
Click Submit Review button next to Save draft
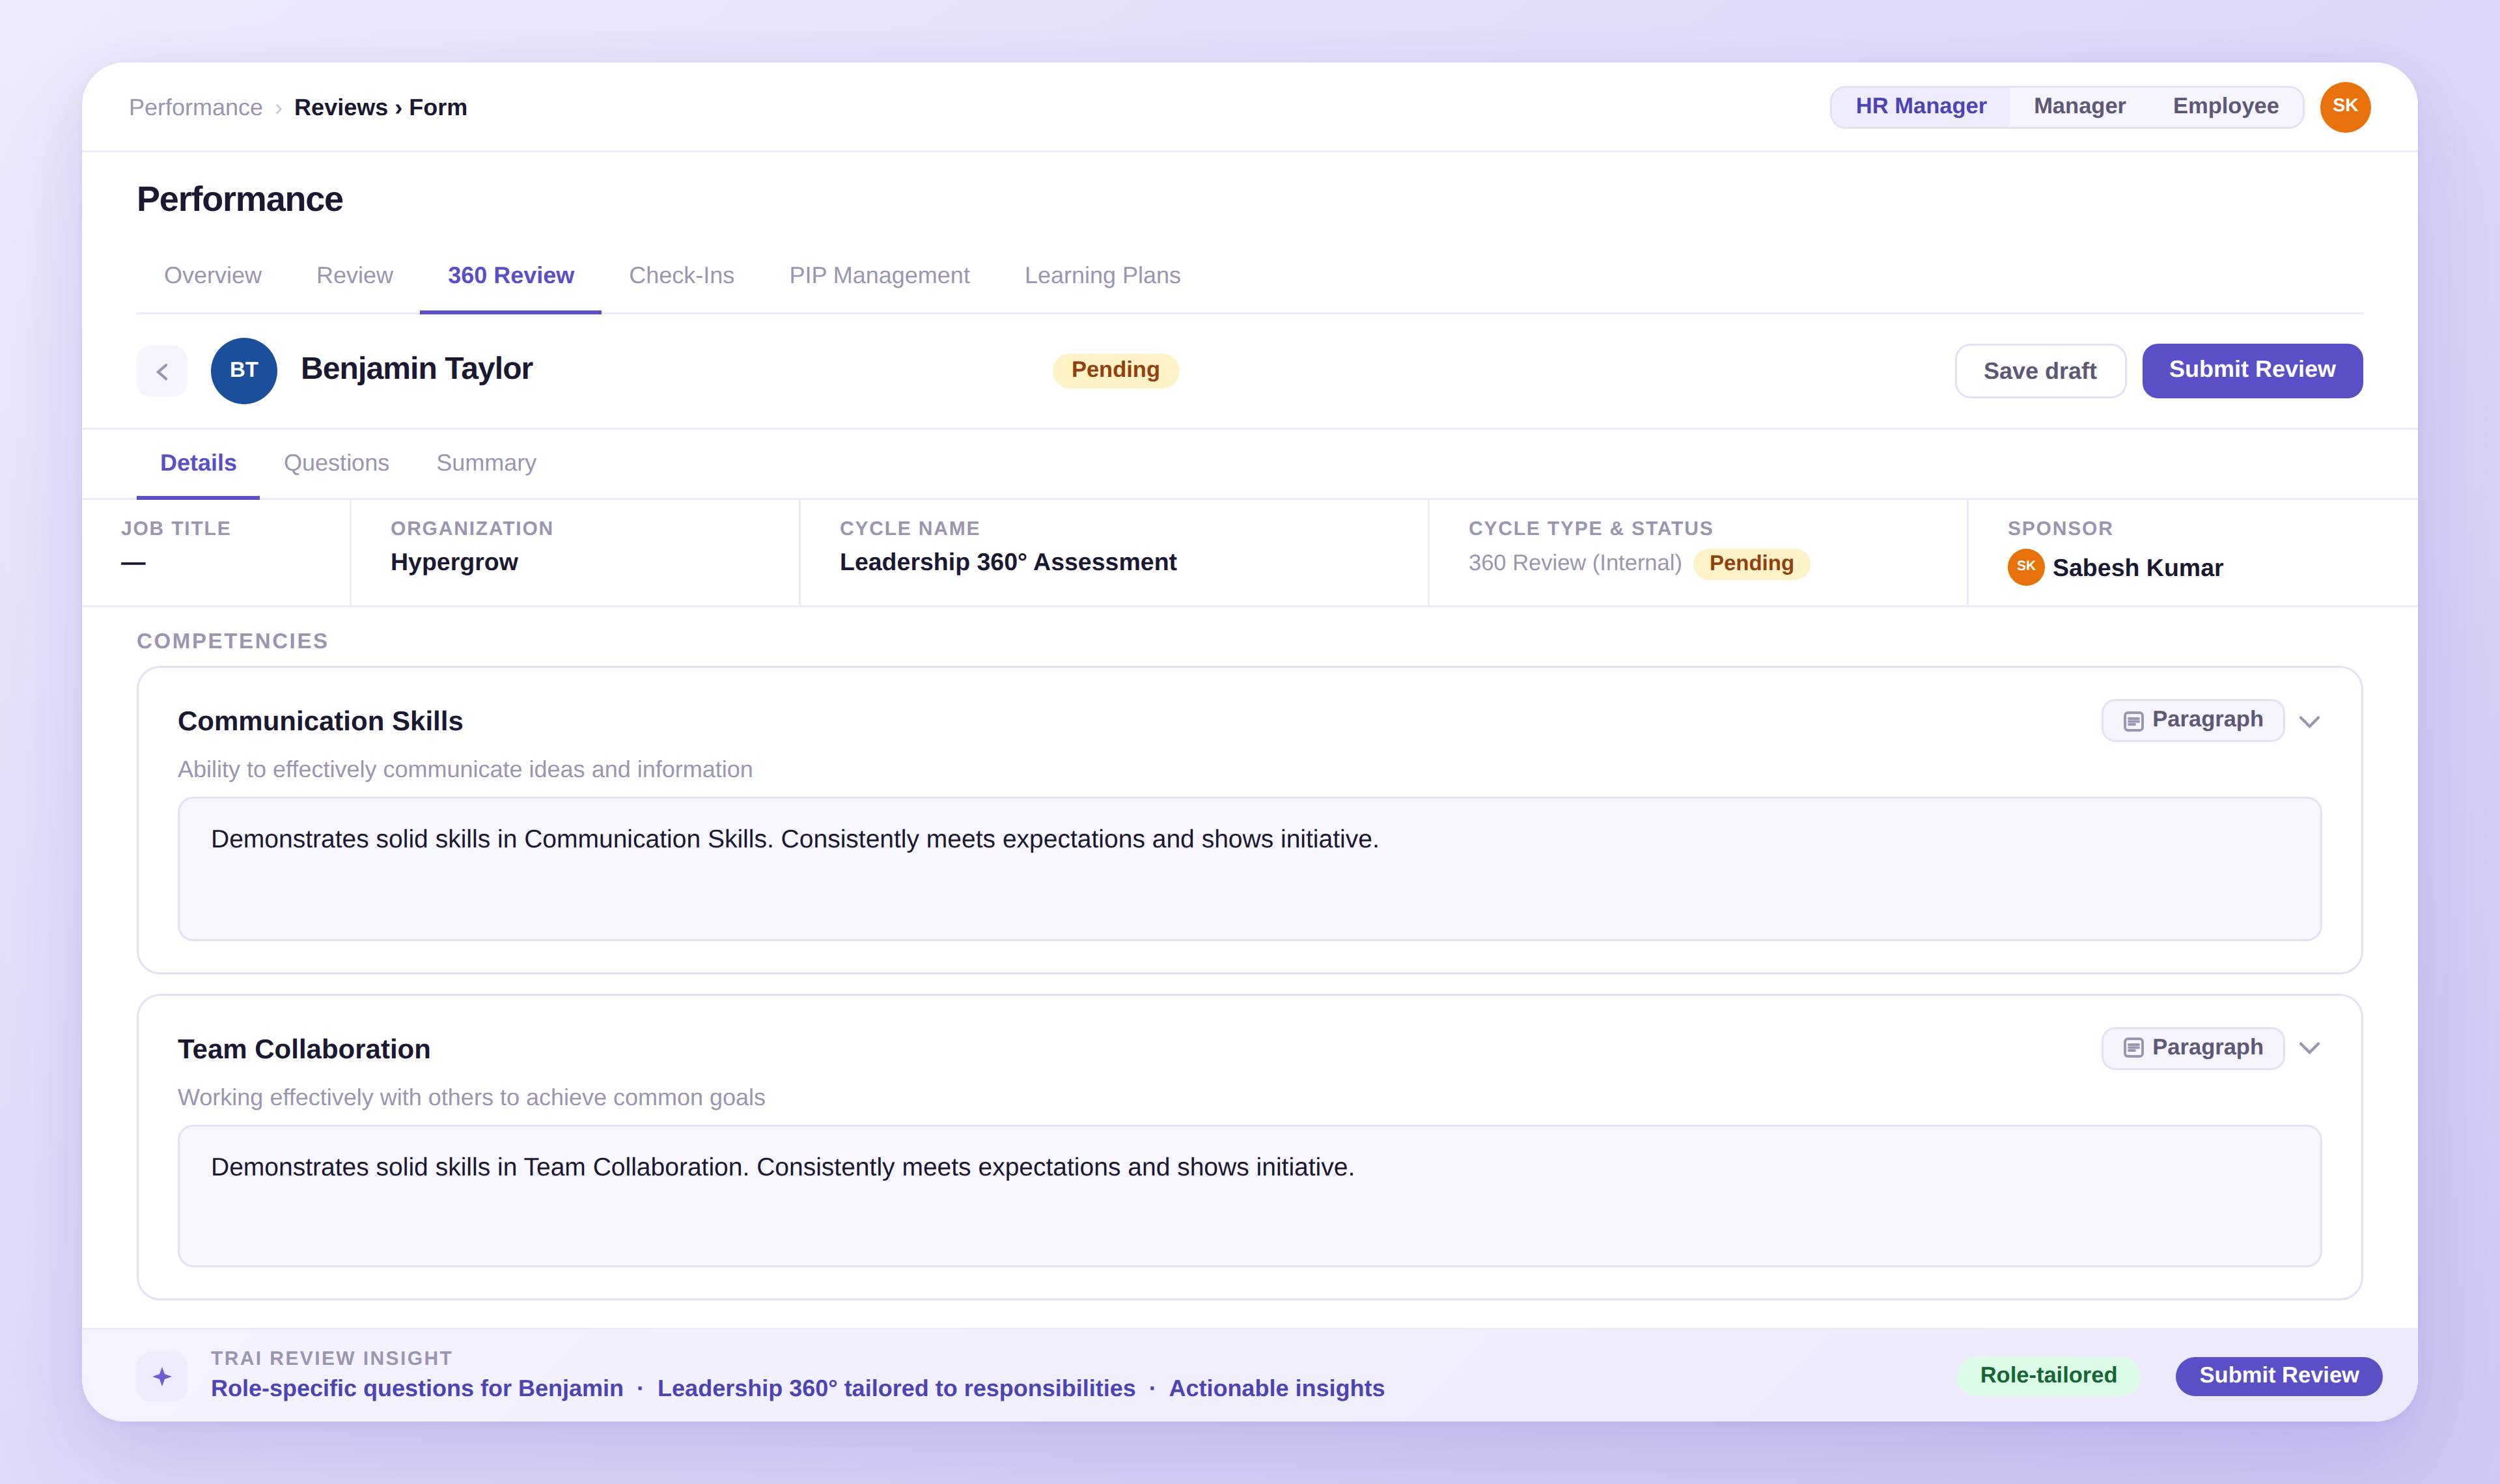(x=2251, y=370)
